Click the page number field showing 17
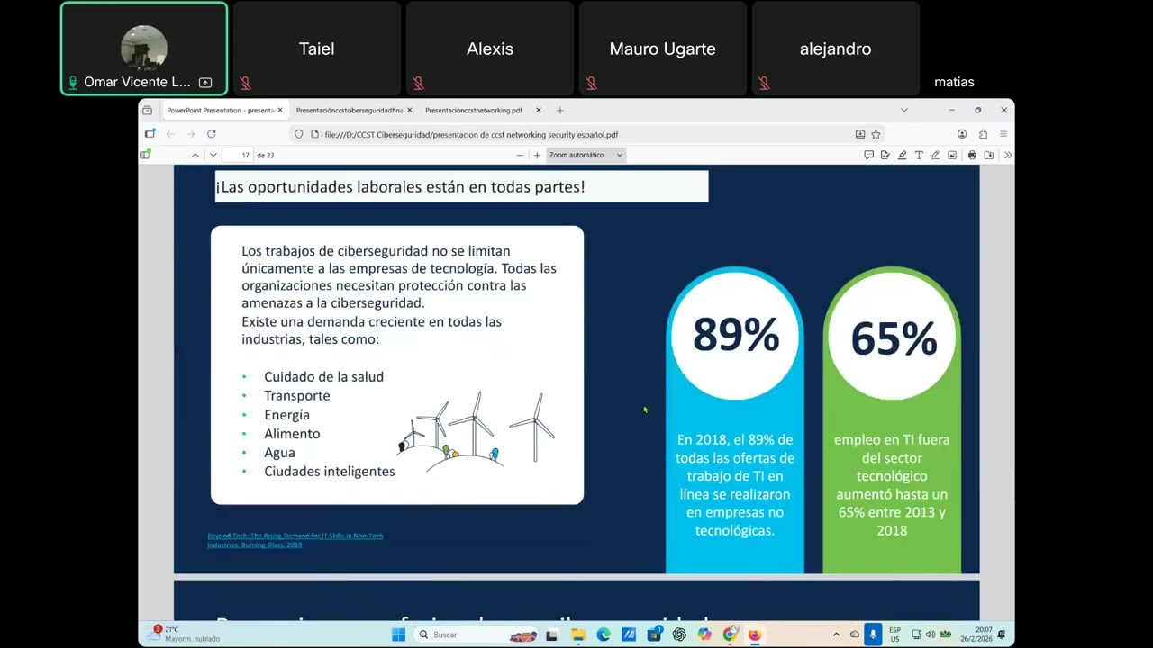Viewport: 1153px width, 648px height. tap(239, 155)
